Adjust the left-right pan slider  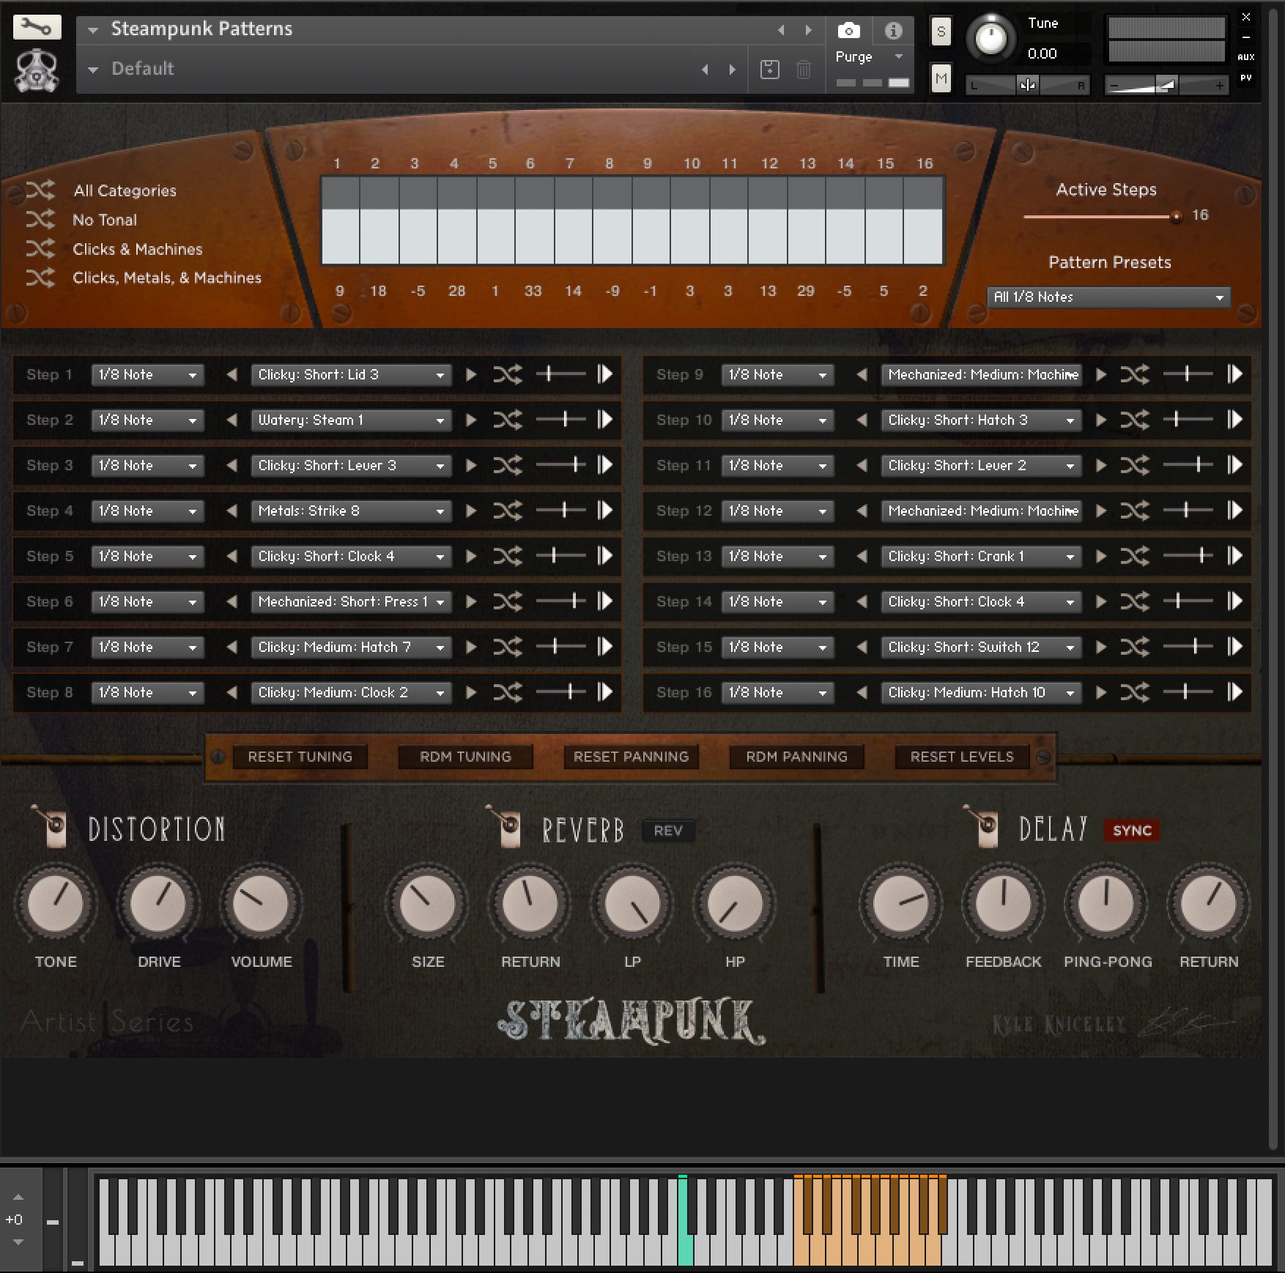pyautogui.click(x=1027, y=85)
